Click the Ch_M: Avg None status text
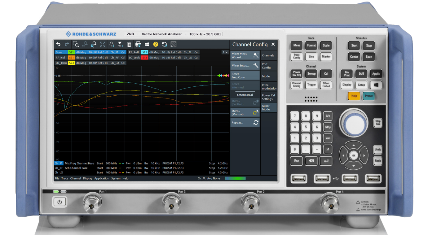This screenshot has width=428, height=235. 209,178
